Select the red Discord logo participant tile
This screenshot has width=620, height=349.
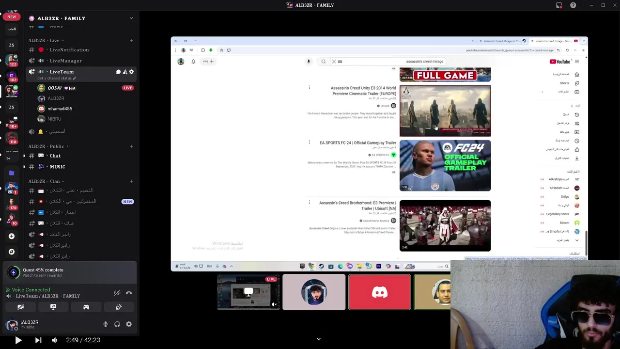380,292
